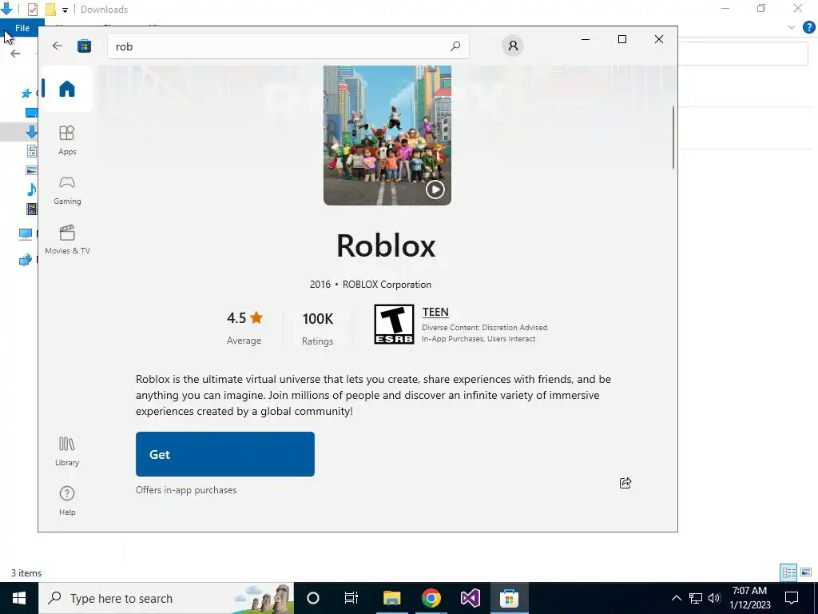Select Home in Store sidebar
The image size is (818, 614).
[67, 89]
